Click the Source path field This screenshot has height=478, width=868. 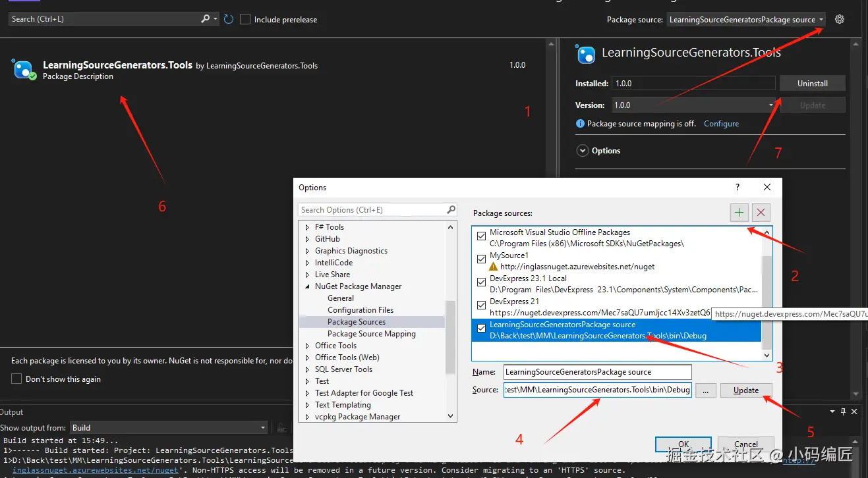tap(598, 390)
